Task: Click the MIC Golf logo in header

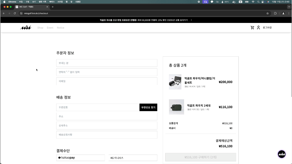Action: (26, 28)
